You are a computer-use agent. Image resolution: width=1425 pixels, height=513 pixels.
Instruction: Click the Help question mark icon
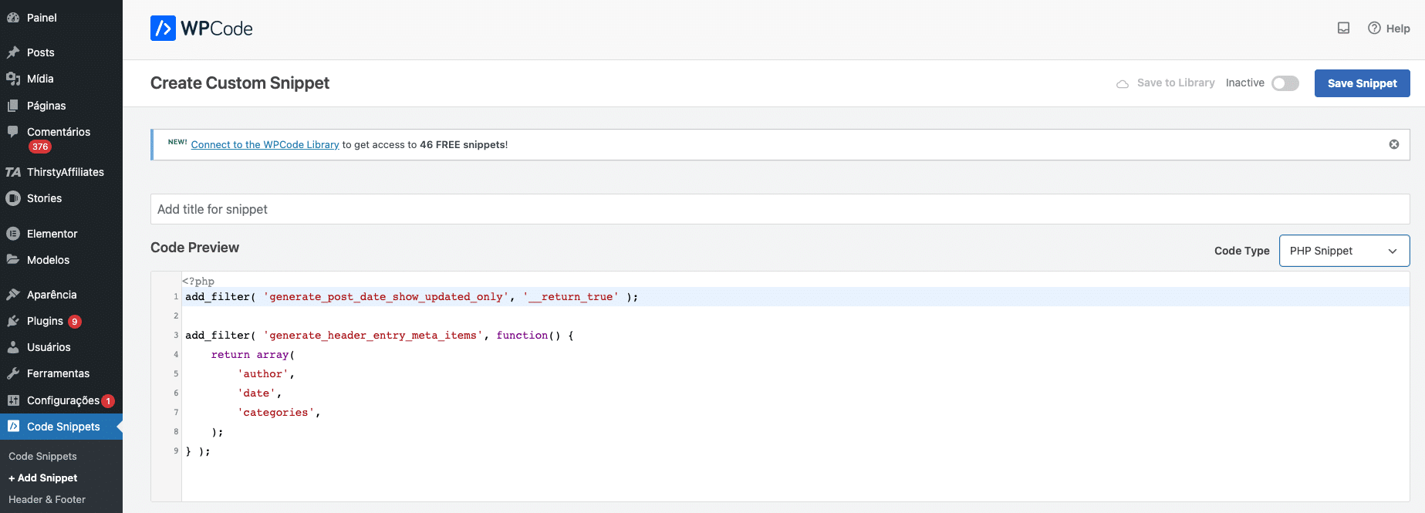(1374, 29)
